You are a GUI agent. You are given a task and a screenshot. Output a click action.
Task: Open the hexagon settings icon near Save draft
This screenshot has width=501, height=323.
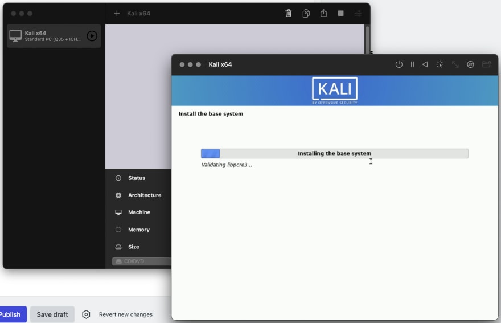86,314
